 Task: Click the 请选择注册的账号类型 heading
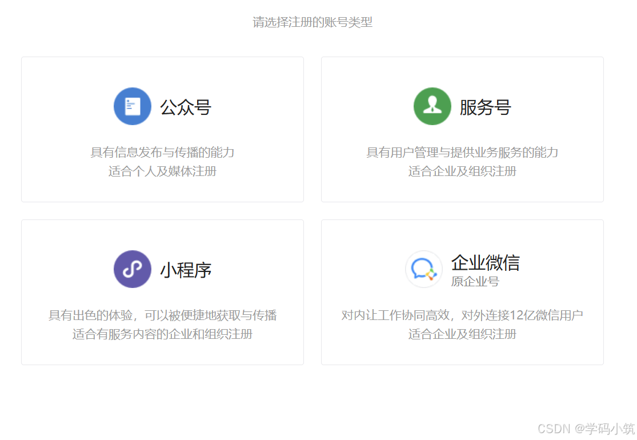[x=313, y=22]
